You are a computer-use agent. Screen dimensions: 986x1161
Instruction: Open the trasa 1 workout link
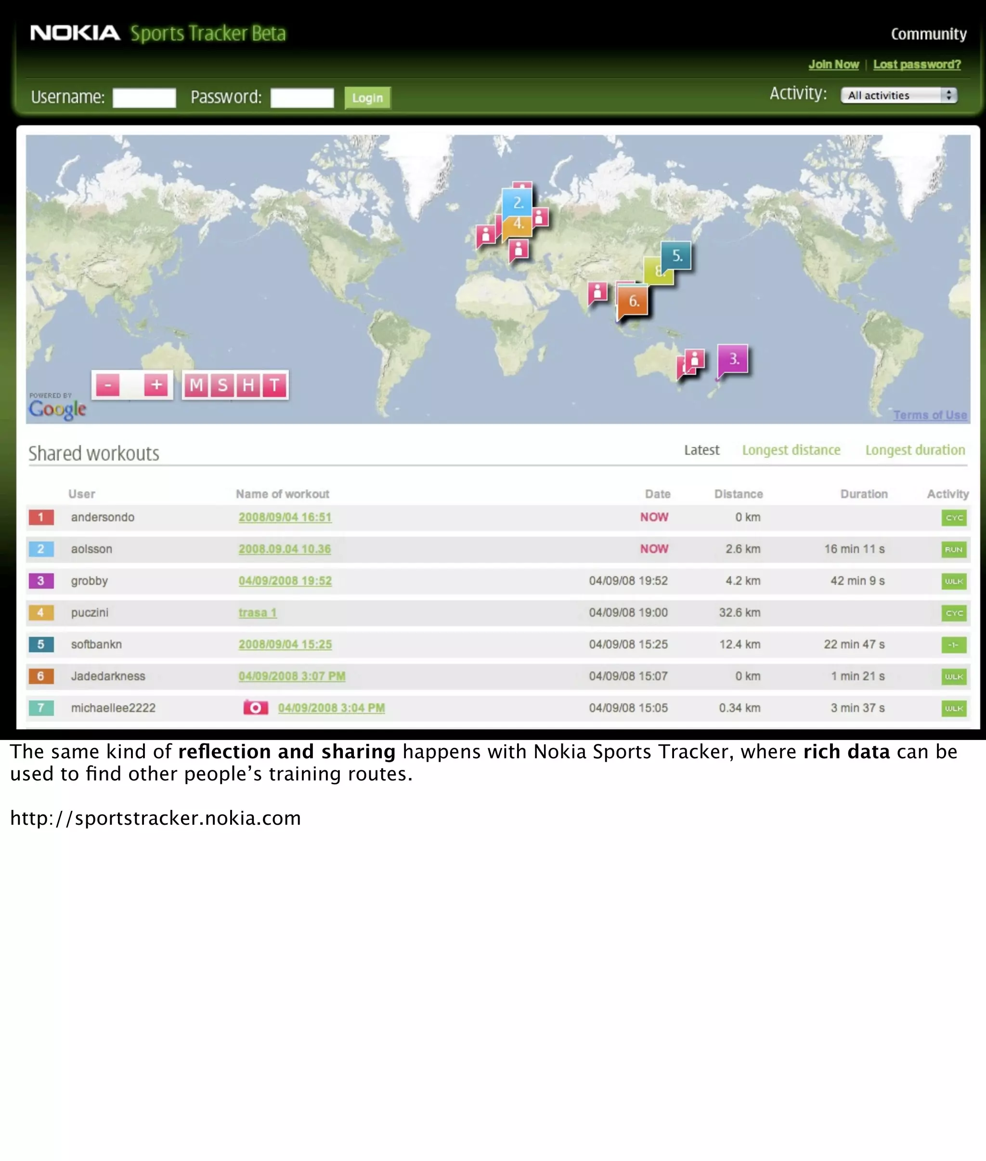[258, 613]
